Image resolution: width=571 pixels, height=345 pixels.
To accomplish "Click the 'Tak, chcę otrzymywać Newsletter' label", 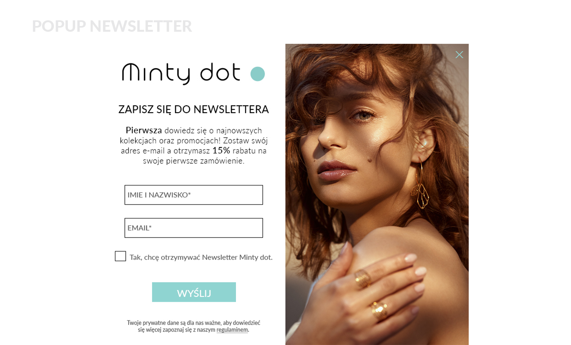I will (201, 257).
